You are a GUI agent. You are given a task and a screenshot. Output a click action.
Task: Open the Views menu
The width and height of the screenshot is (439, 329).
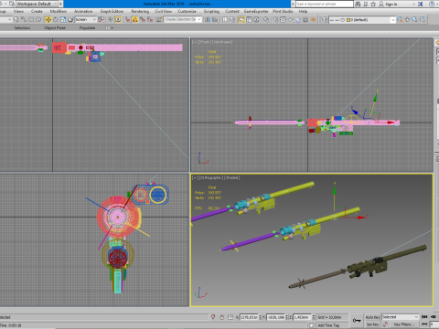[18, 11]
